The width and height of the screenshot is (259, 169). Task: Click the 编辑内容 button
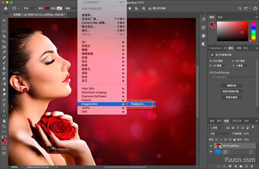(231, 85)
